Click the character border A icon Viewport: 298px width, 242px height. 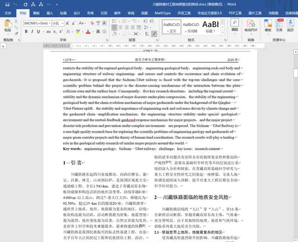point(104,23)
